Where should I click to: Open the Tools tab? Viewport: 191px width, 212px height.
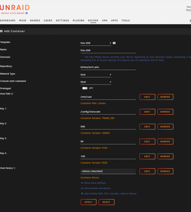(126, 21)
